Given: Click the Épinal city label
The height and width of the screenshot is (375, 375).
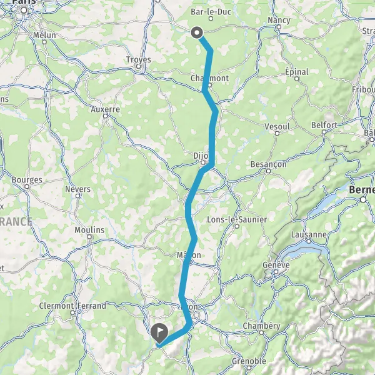Looking at the screenshot, I should coord(296,72).
